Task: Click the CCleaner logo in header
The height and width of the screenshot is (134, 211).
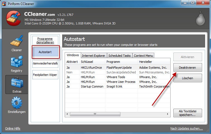Action: click(x=14, y=18)
